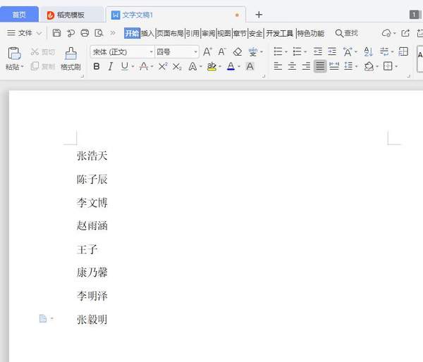Click the cloud sync icon
This screenshot has width=423, height=362.
386,33
